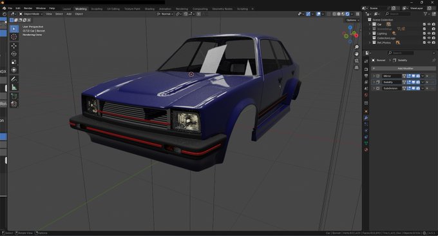Select wireframe viewport shading mode
The image size is (438, 236).
click(335, 14)
